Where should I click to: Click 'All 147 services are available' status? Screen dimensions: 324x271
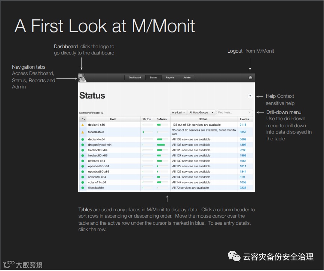tap(191, 183)
